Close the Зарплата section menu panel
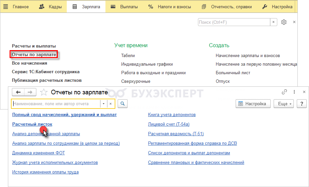 coord(294,22)
